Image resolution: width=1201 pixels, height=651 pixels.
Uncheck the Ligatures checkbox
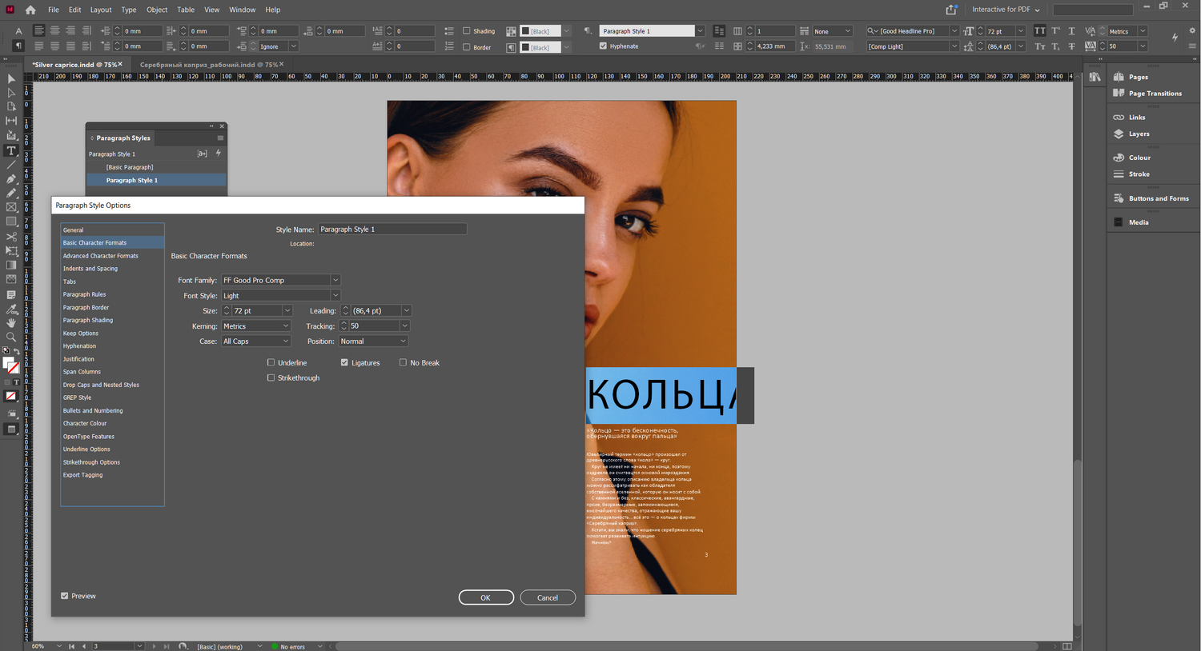coord(344,363)
